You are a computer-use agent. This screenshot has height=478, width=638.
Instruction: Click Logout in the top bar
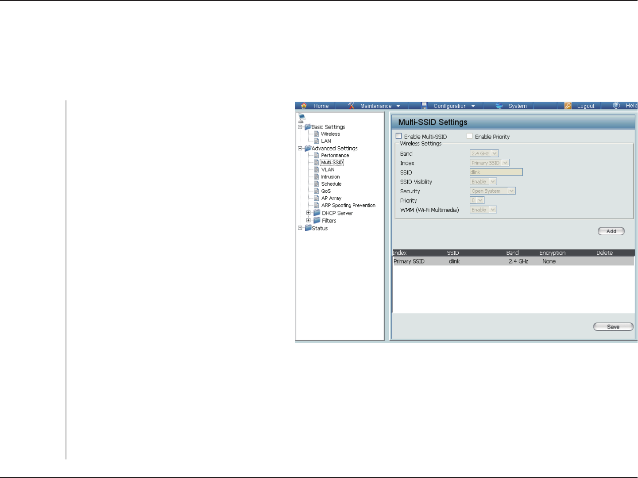(586, 106)
